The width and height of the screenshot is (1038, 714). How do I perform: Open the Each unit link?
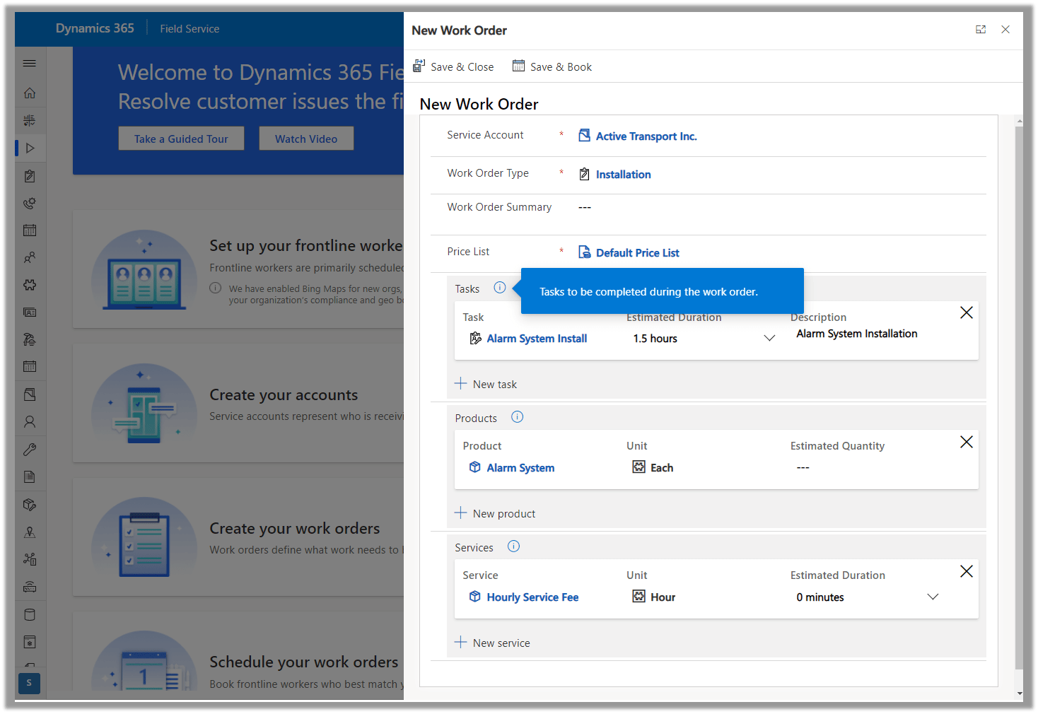coord(662,468)
